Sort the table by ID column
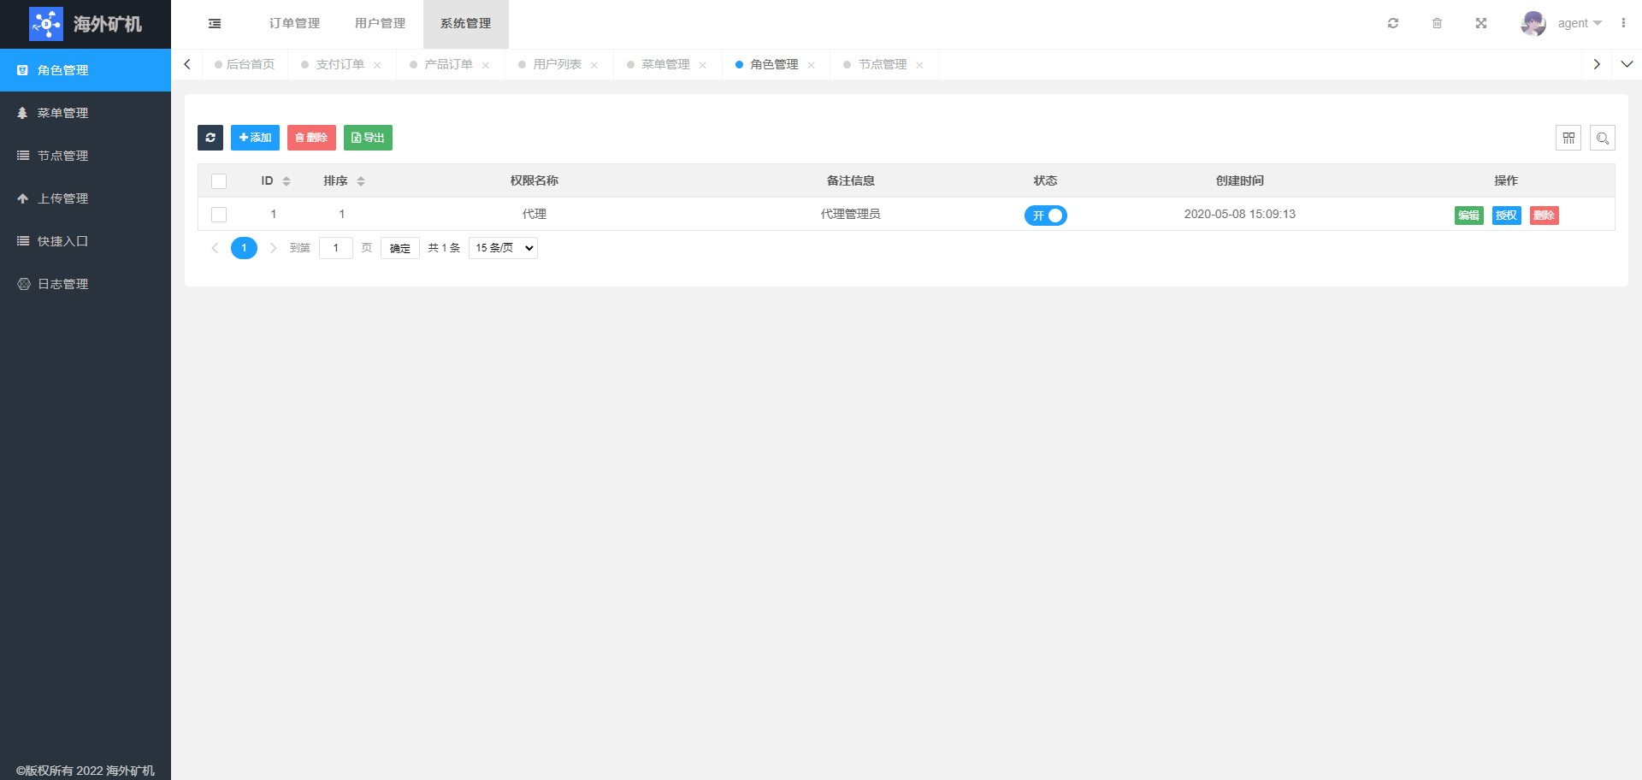The image size is (1642, 780). (x=286, y=181)
